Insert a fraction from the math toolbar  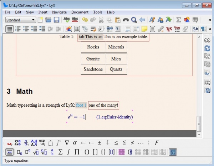52,152
